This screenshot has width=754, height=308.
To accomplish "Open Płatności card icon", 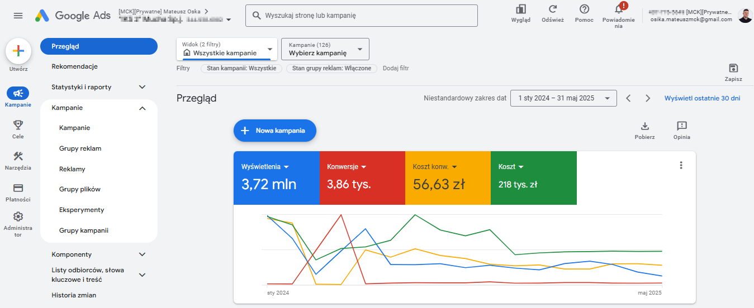I will tap(18, 188).
